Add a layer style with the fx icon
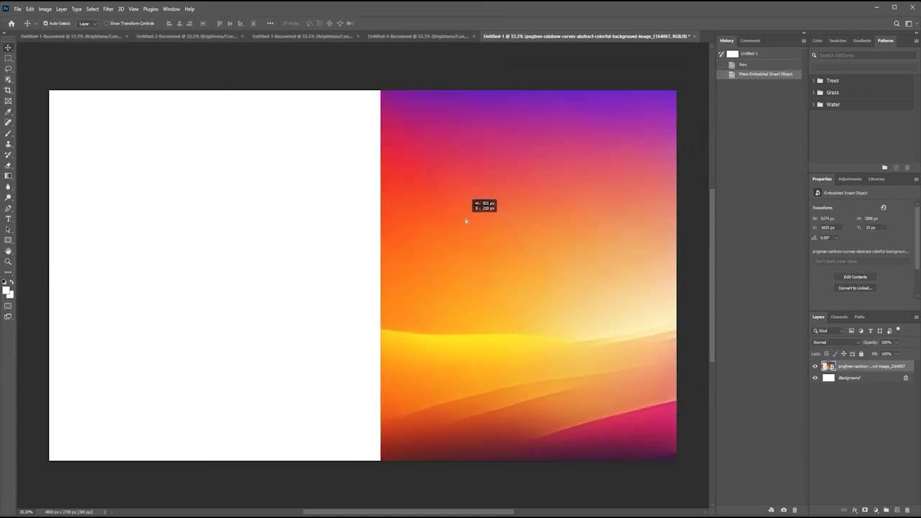The image size is (921, 518). tap(855, 510)
